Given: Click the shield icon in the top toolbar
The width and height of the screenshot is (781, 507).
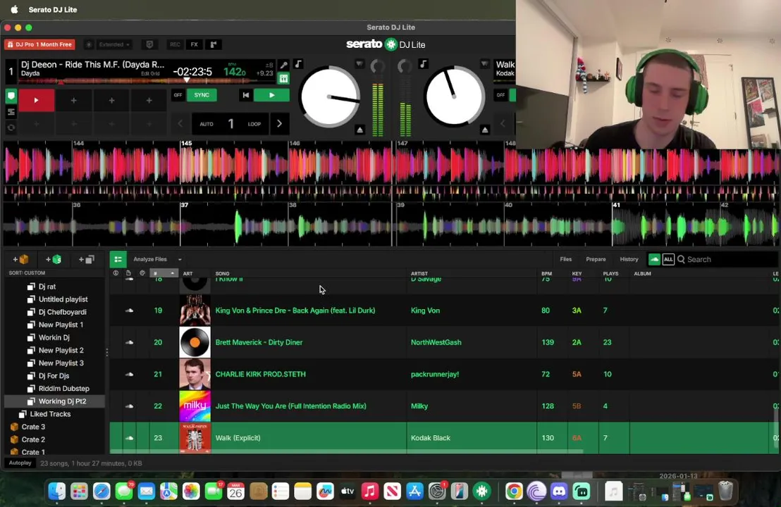Looking at the screenshot, I should pos(149,45).
